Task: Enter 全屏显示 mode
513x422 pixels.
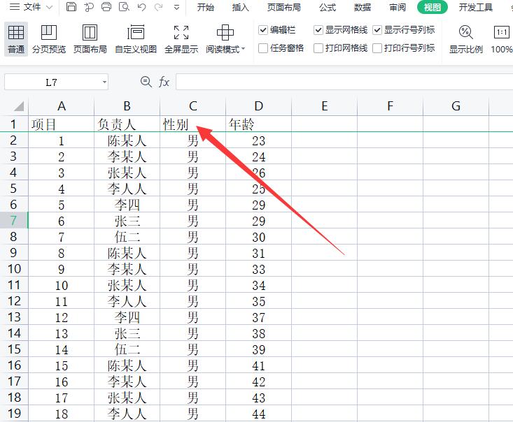Action: [181, 39]
